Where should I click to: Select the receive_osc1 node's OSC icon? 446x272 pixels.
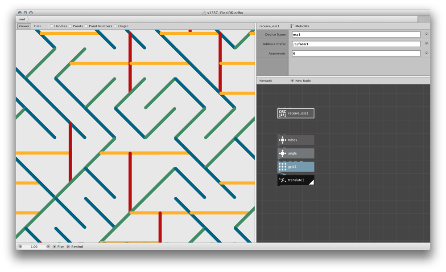tap(282, 113)
